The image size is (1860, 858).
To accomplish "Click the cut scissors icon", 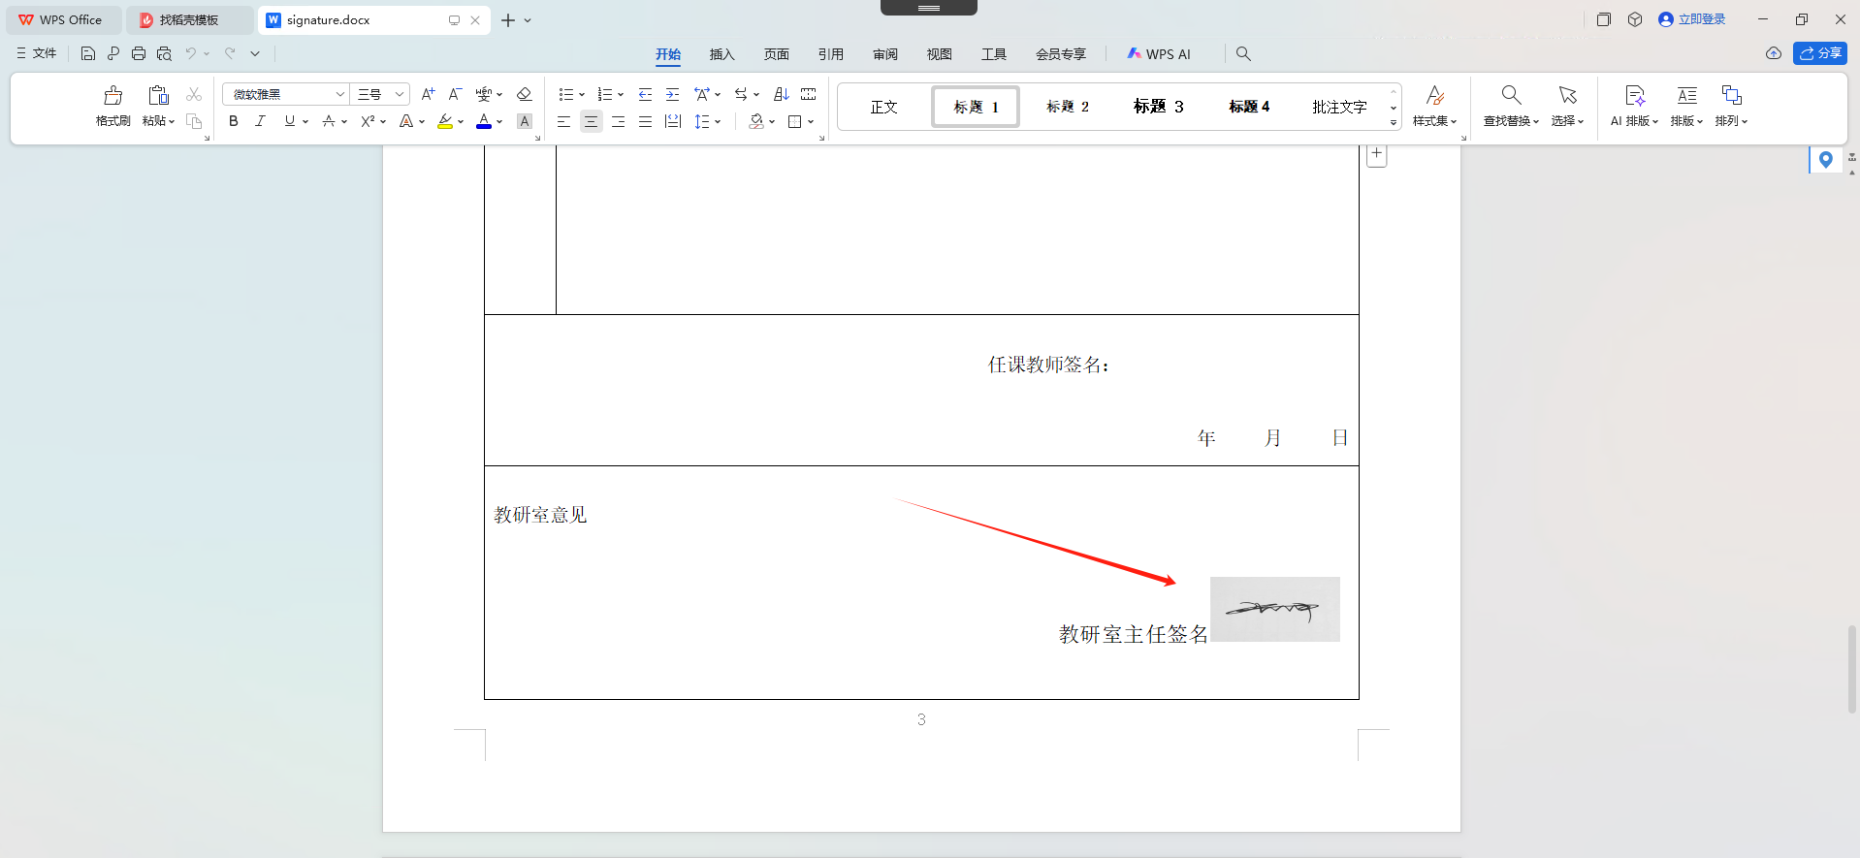I will pyautogui.click(x=194, y=94).
